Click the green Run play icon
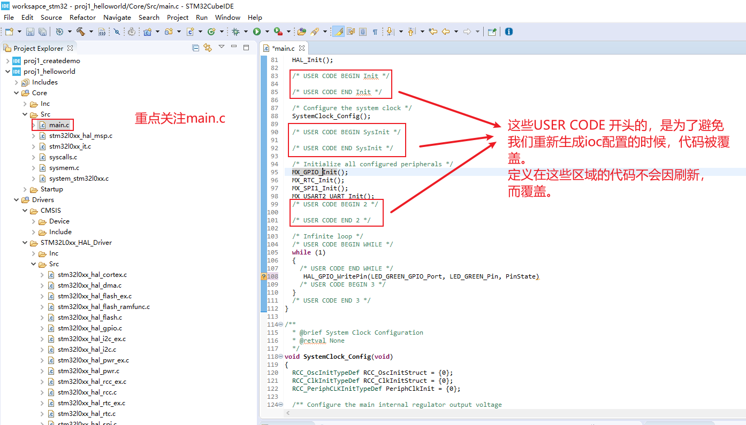This screenshot has width=746, height=425. (x=257, y=32)
